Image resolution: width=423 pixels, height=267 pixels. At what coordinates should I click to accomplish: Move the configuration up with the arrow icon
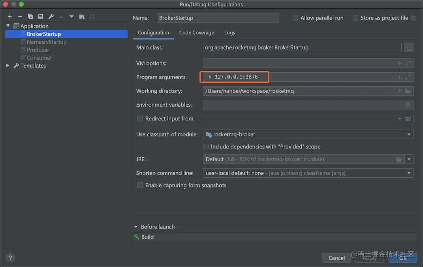click(x=61, y=17)
